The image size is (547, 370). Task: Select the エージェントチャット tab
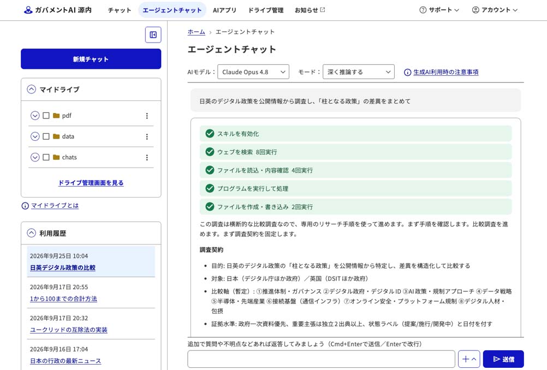172,10
